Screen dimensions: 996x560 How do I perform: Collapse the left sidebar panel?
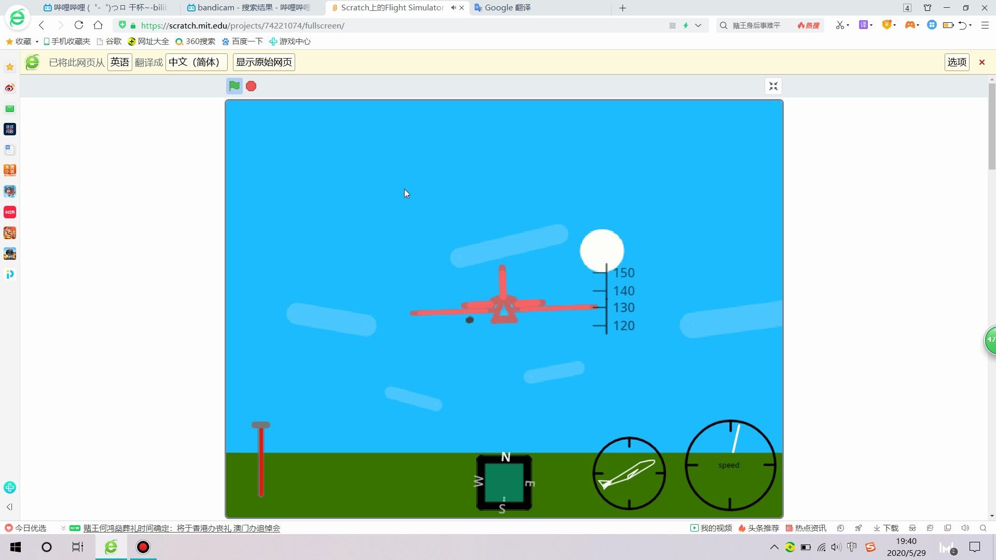9,507
